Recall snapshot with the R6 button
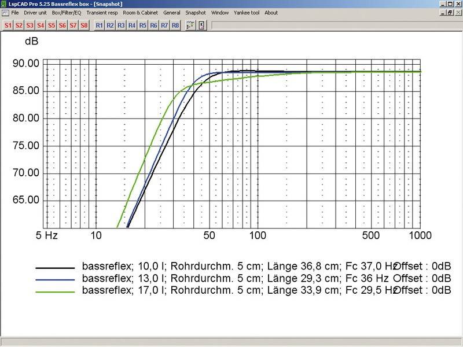Screen dimensions: 463x347 [153, 25]
